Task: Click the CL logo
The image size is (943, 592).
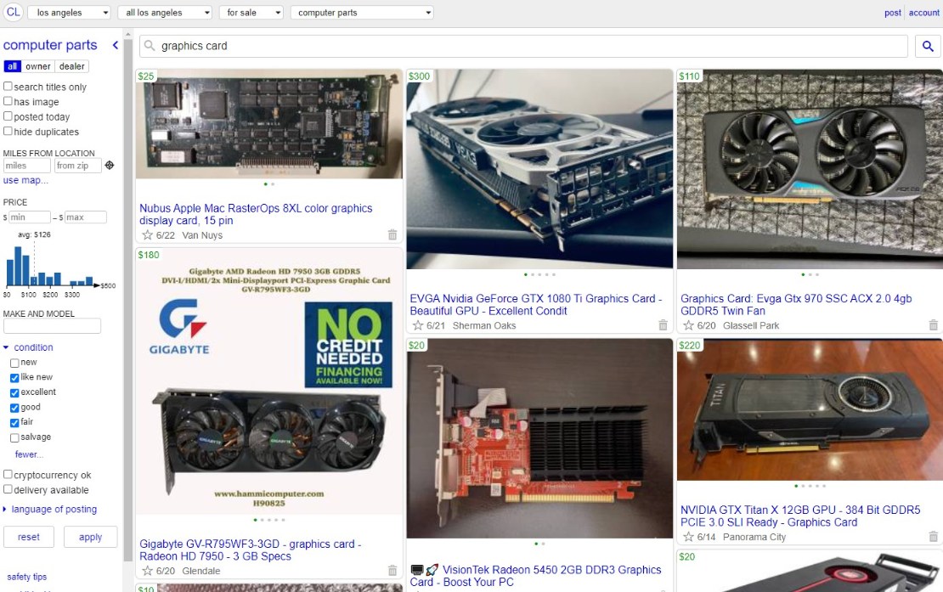Action: [14, 12]
